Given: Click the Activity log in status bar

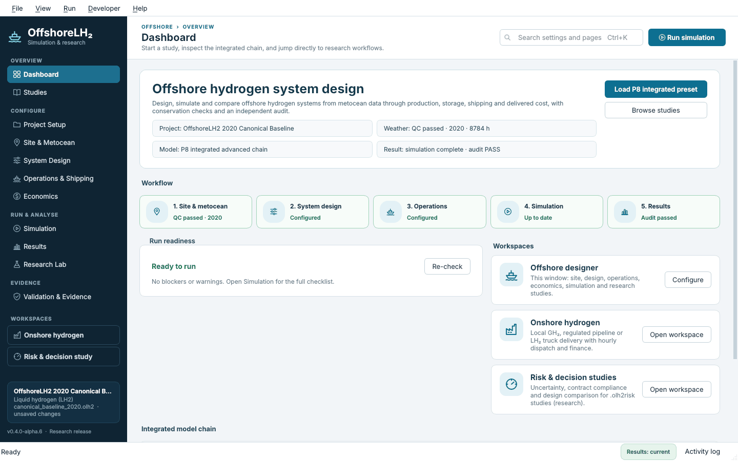Looking at the screenshot, I should click(702, 451).
